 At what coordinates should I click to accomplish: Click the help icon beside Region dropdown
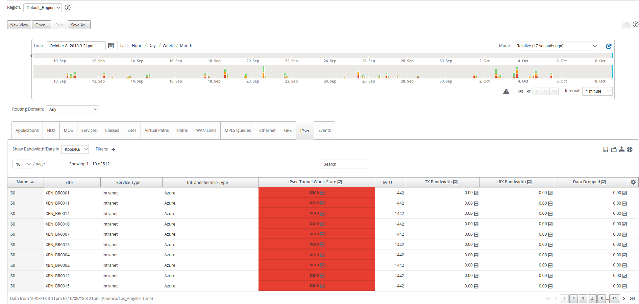68,7
